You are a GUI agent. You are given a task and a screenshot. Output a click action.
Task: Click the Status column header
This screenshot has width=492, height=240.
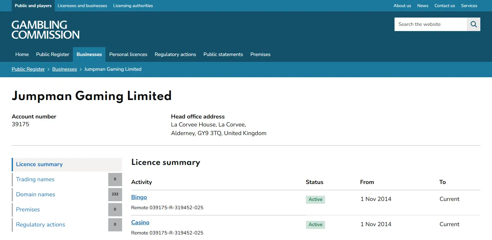pyautogui.click(x=315, y=182)
